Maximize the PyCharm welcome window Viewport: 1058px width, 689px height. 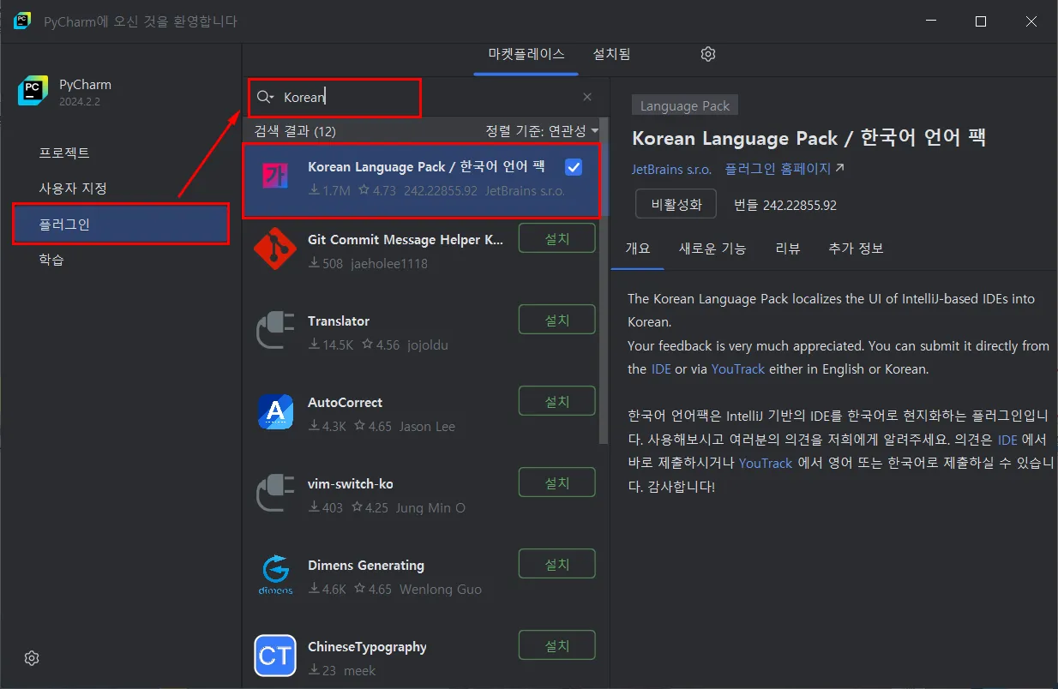981,21
